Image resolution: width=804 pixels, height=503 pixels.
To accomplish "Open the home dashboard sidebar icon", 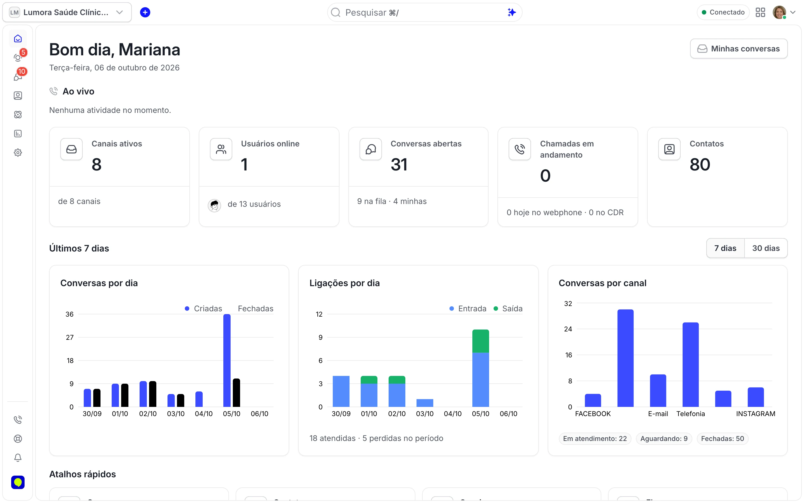I will point(18,39).
